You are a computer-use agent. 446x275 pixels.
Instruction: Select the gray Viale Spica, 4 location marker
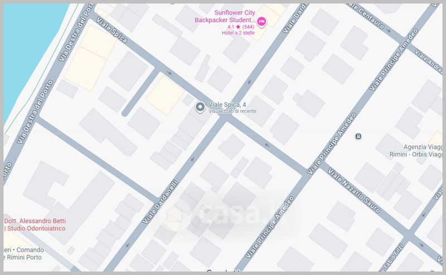pos(200,107)
